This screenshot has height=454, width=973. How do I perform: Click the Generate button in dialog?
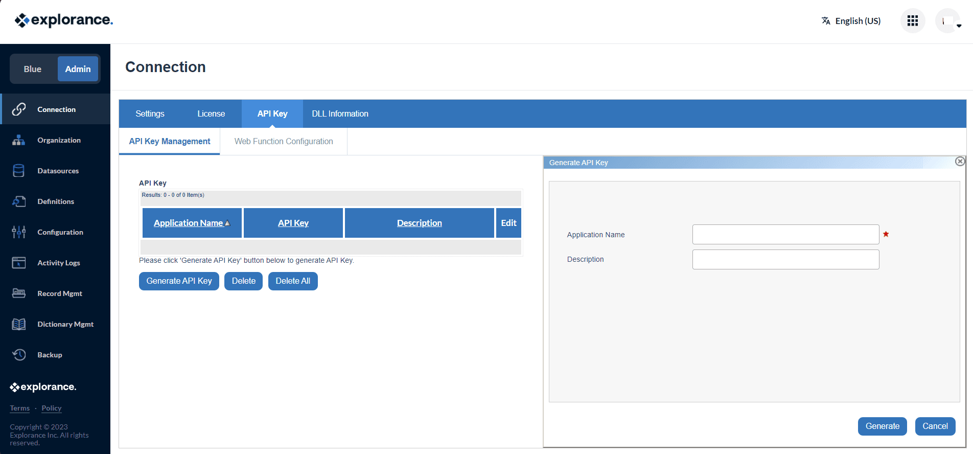[883, 426]
